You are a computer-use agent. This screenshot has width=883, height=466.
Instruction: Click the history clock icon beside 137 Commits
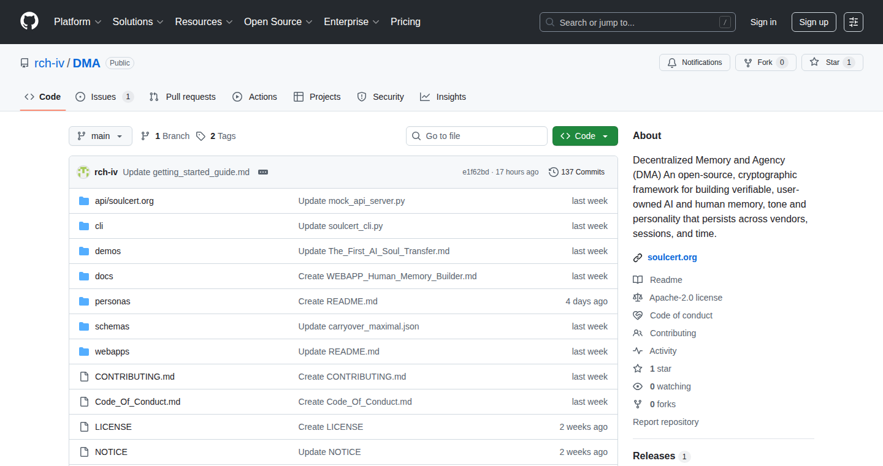[554, 172]
